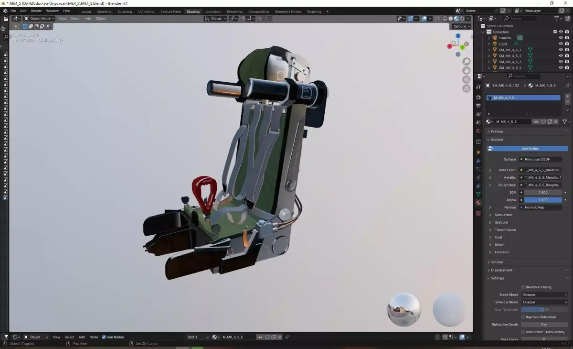The height and width of the screenshot is (349, 573).
Task: Open the Shading tab in the top bar
Action: 193,11
